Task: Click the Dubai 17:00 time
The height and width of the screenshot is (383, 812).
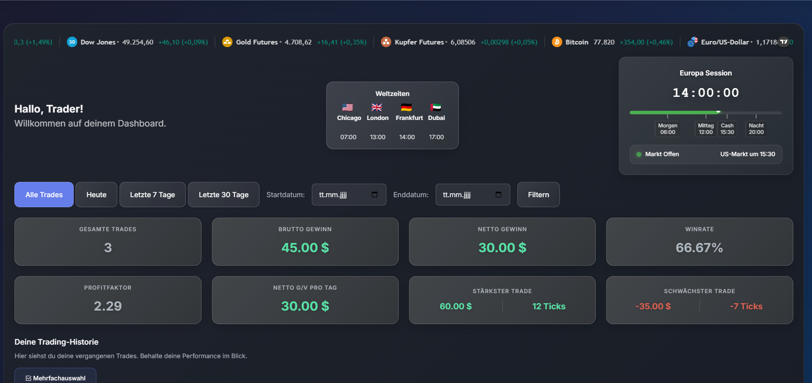Action: coord(437,137)
